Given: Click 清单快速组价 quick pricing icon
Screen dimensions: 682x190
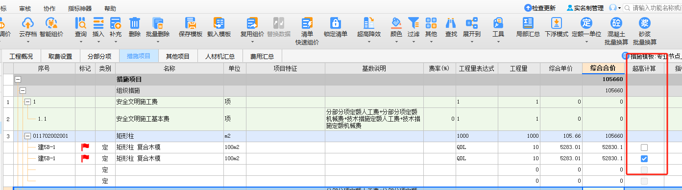Looking at the screenshot, I should point(307,23).
